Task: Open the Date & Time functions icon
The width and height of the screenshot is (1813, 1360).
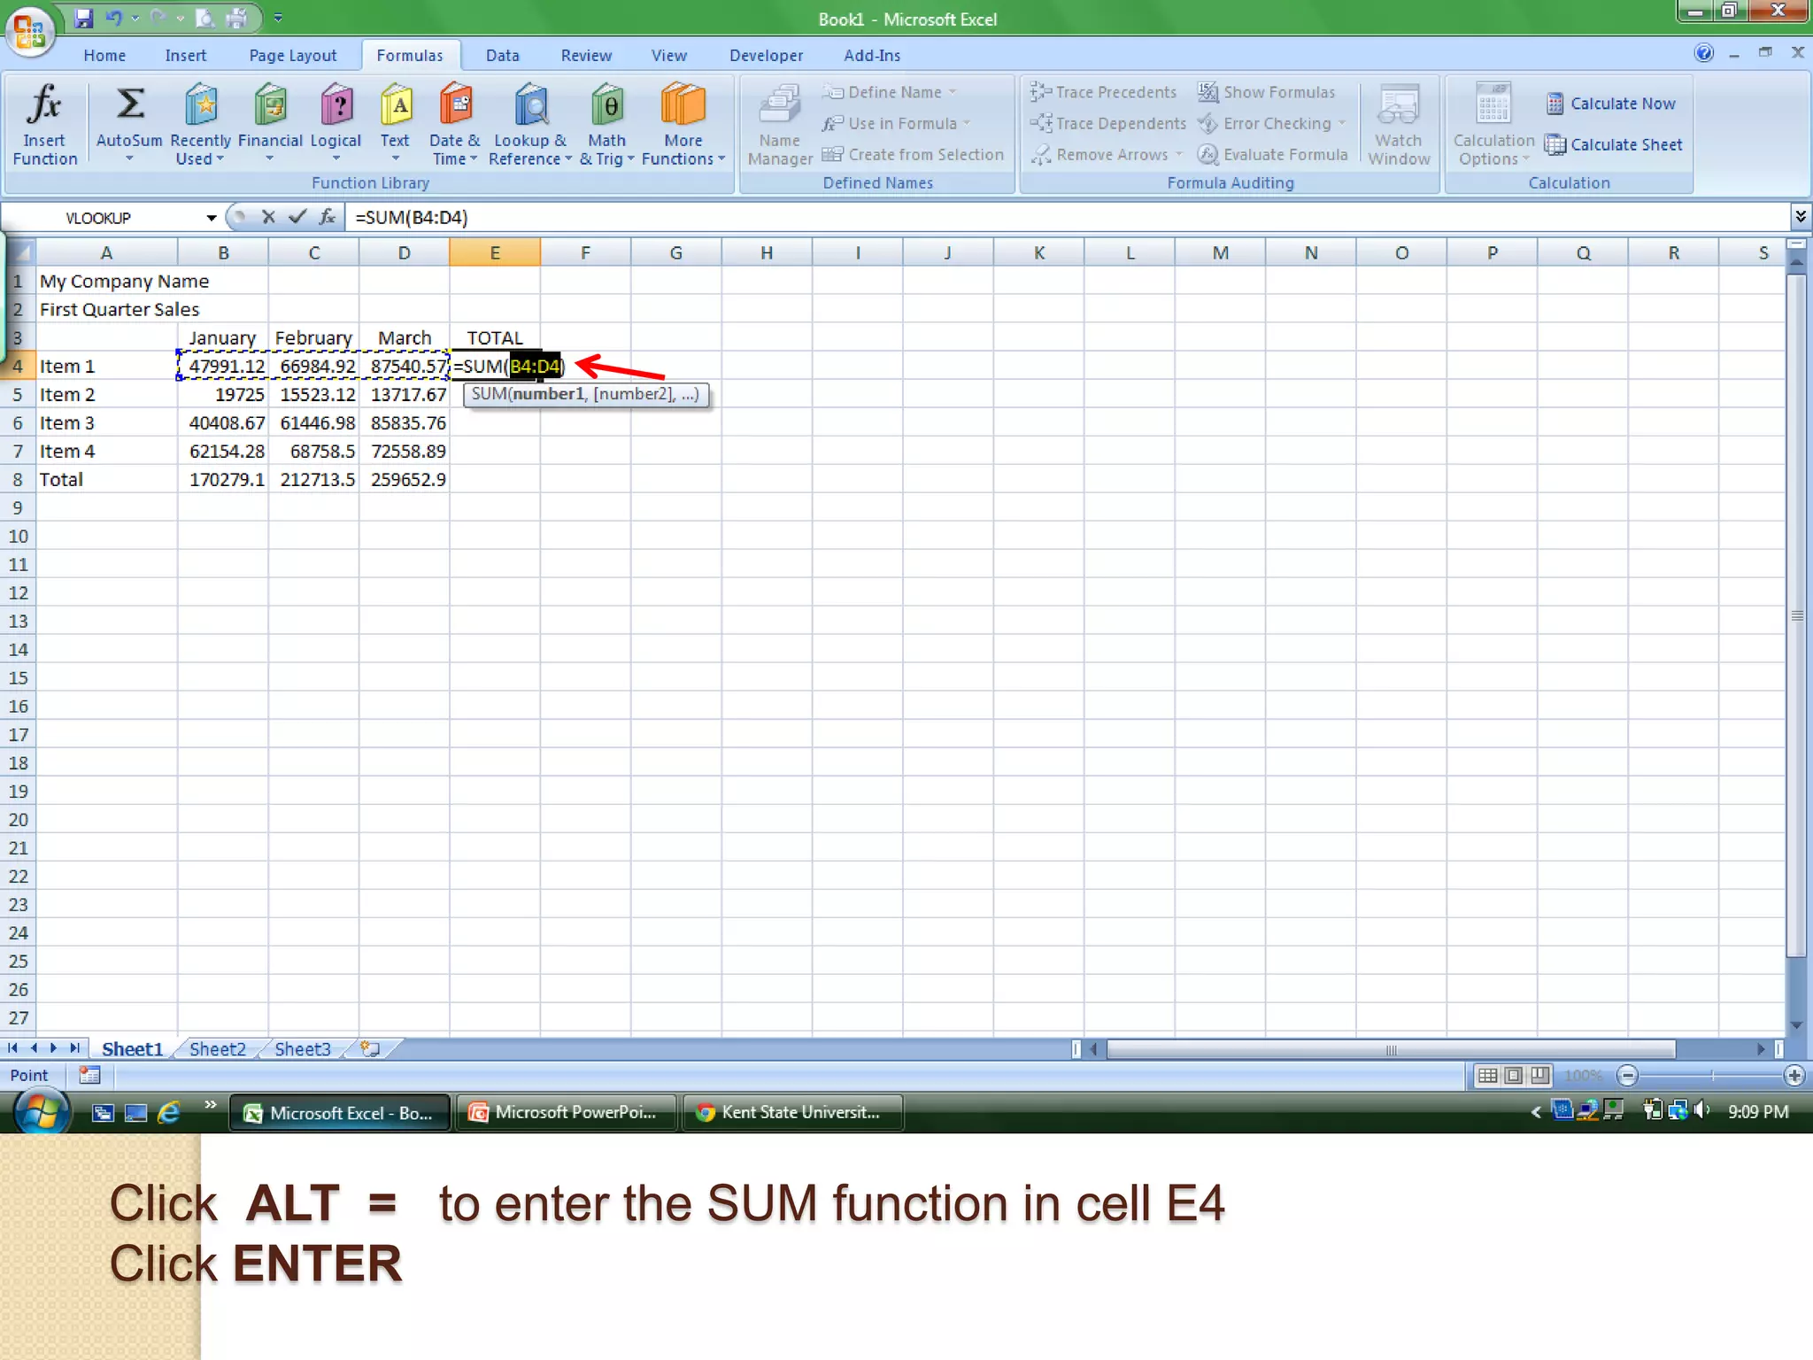Action: (455, 104)
